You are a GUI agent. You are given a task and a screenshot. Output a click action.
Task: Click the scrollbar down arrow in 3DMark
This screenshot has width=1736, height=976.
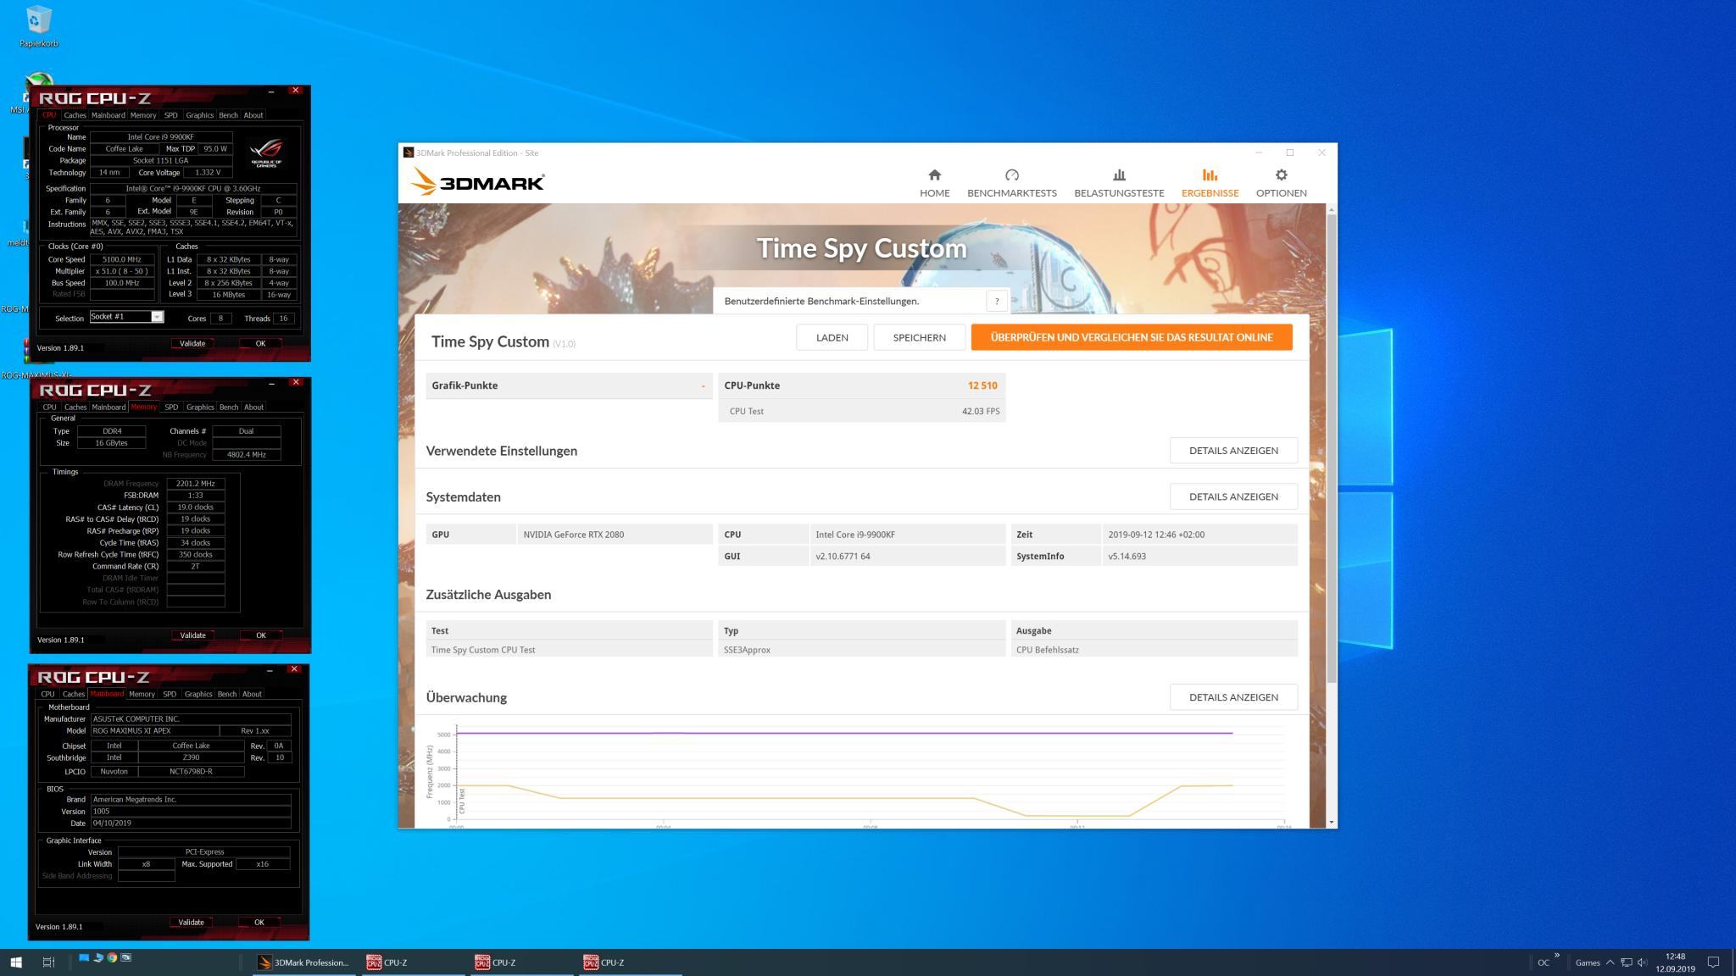point(1332,822)
